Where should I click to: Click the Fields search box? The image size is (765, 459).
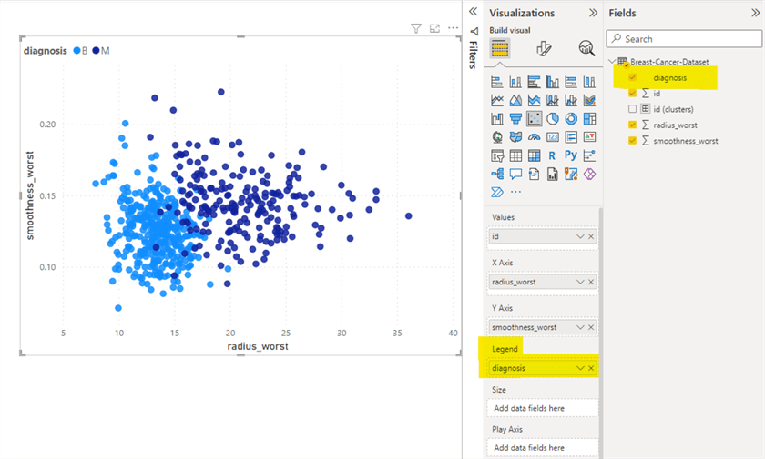684,39
